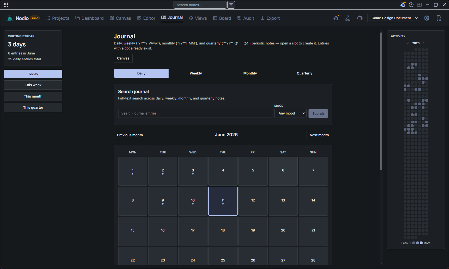Go to Previous month
The height and width of the screenshot is (269, 449).
coord(130,135)
